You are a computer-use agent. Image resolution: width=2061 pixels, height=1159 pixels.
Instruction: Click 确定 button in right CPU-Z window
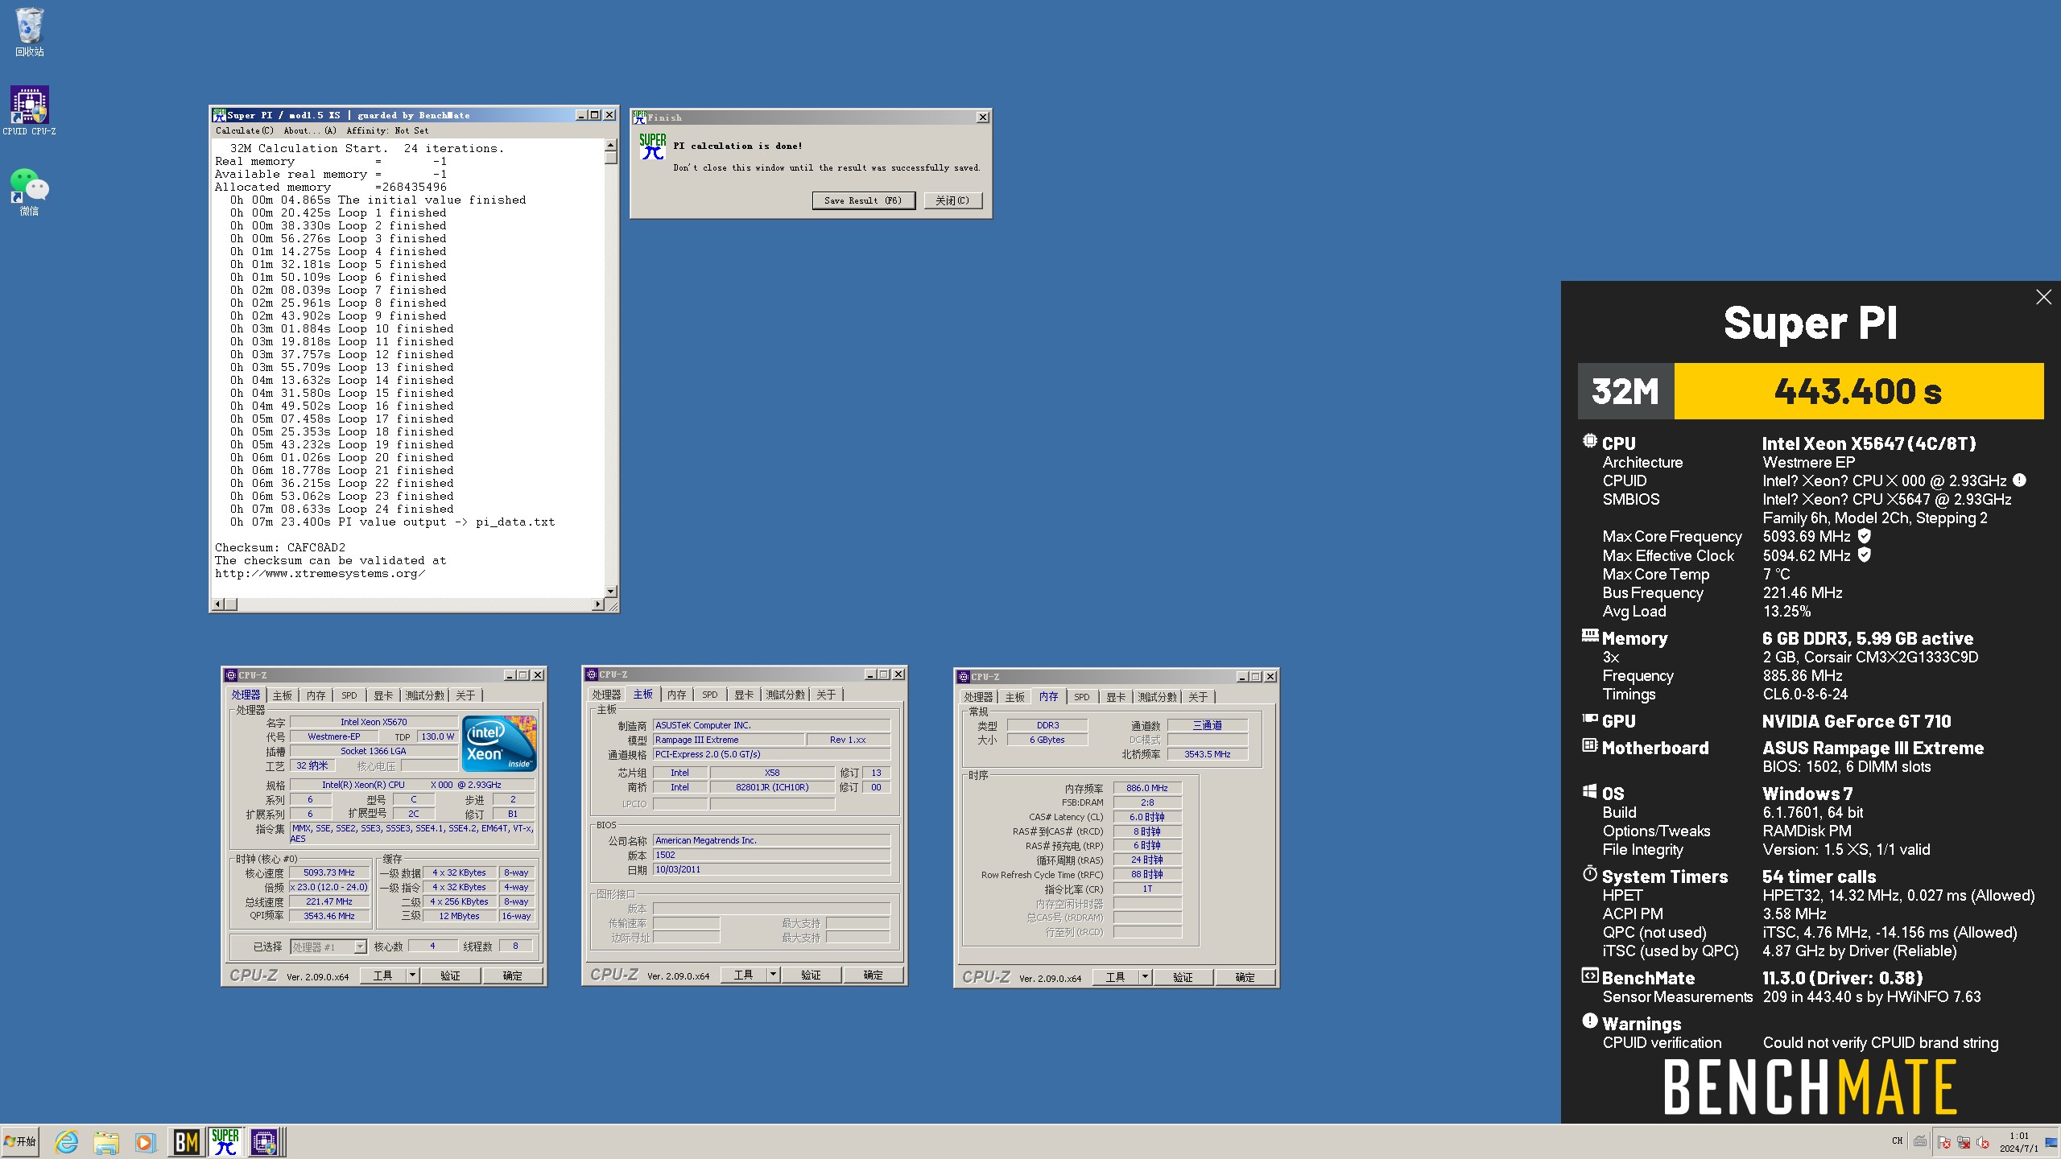pos(1245,977)
